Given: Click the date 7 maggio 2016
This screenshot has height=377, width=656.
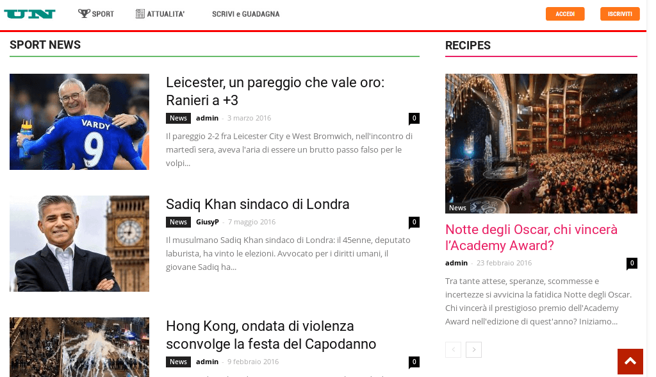Looking at the screenshot, I should pos(252,222).
